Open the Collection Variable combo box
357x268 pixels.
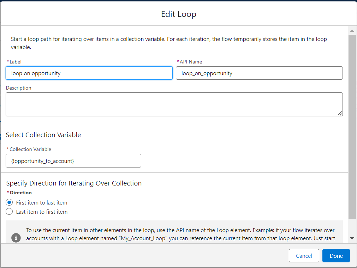73,160
